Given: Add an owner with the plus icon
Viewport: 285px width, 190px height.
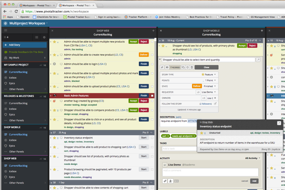Looking at the screenshot, I should coord(215,98).
